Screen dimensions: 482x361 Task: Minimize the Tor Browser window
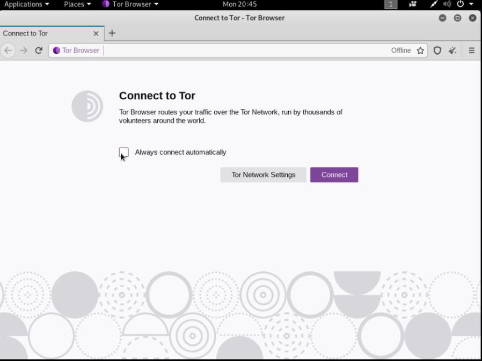tap(442, 18)
